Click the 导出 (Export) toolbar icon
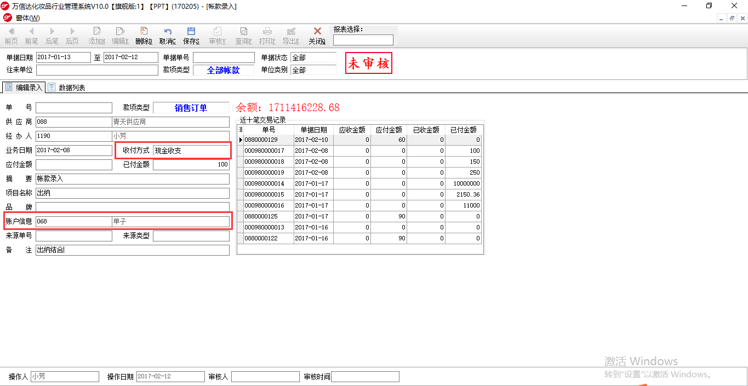 (291, 32)
